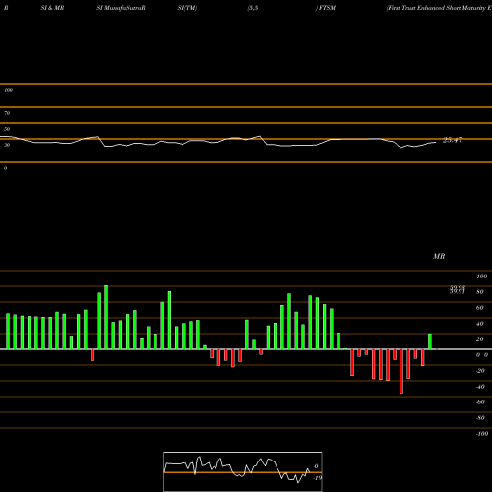Screen dimensions: 492x492
Task: Click the '-60' label on the MR axis
Action: coord(480,402)
